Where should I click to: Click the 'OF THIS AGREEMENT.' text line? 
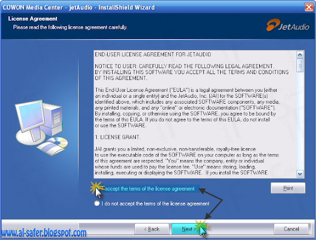point(121,78)
